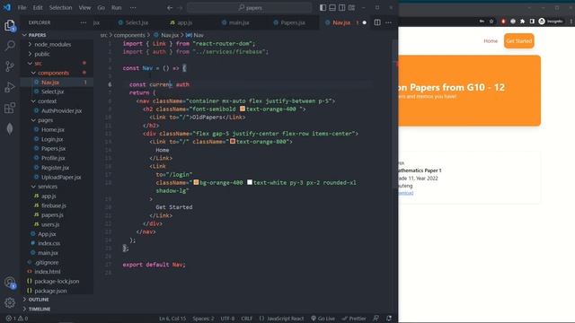The height and width of the screenshot is (323, 575).
Task: Click the errors and warnings status item
Action: [x=17, y=319]
